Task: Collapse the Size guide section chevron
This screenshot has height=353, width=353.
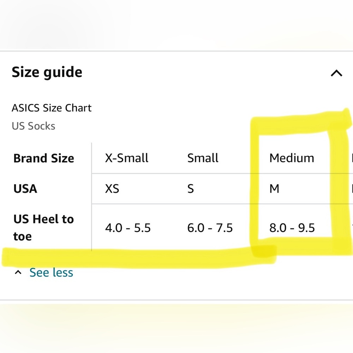Action: pos(336,73)
